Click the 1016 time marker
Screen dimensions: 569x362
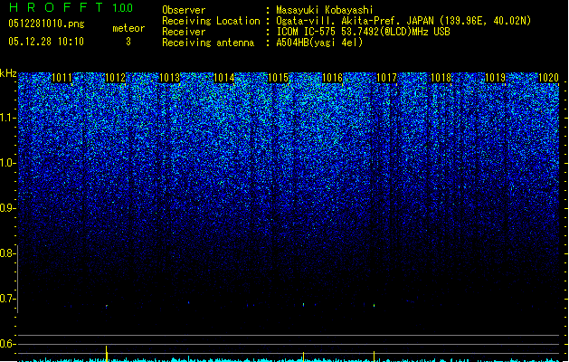[332, 78]
